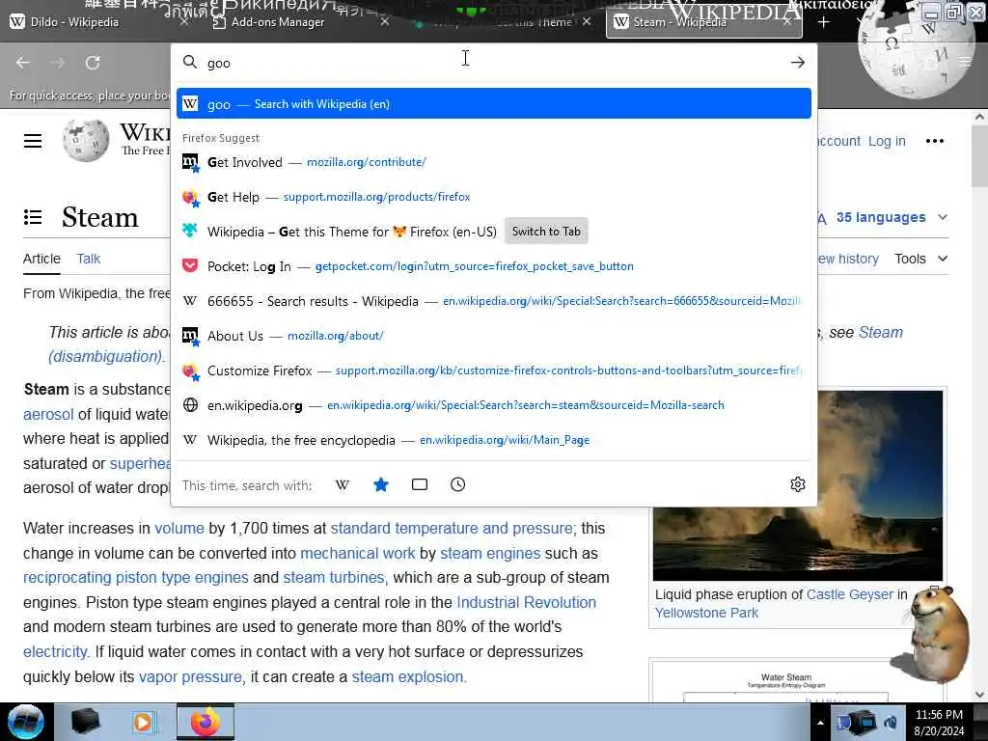The image size is (988, 741).
Task: Open reciprocating piston type engines link
Action: pyautogui.click(x=135, y=578)
